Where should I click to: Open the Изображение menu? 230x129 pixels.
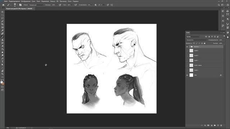26,1
